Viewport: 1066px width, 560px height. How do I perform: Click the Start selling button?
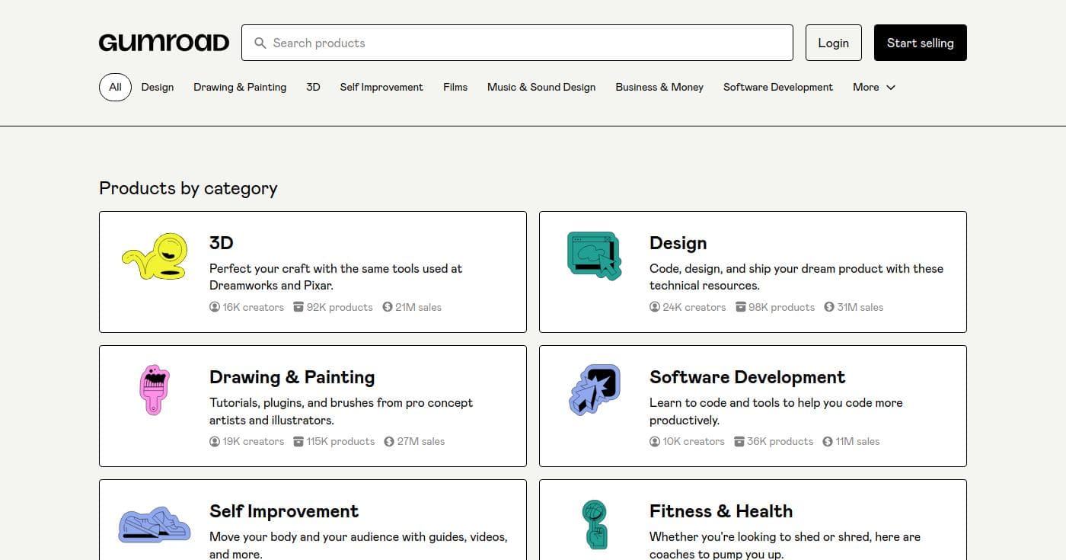click(920, 43)
